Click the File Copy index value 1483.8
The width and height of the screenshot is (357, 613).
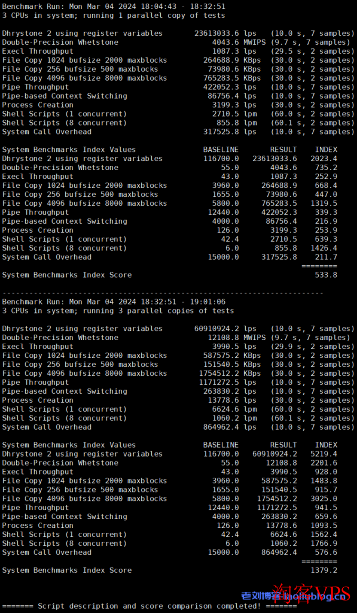tap(324, 481)
